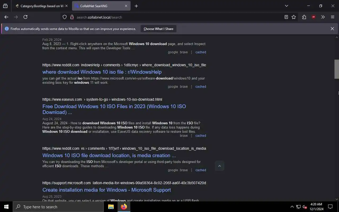The width and height of the screenshot is (339, 212).
Task: Open options dots for media creation result
Action: click(x=191, y=170)
